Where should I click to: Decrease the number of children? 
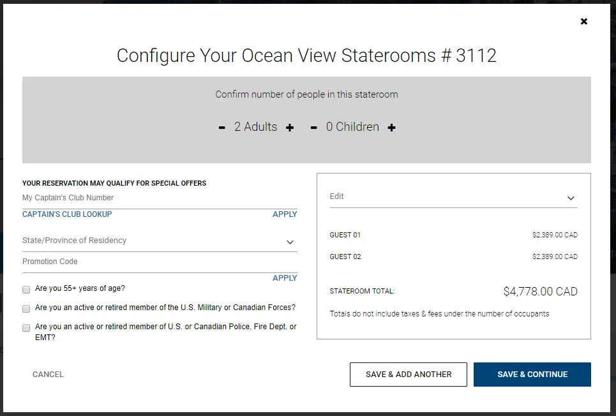pos(313,128)
